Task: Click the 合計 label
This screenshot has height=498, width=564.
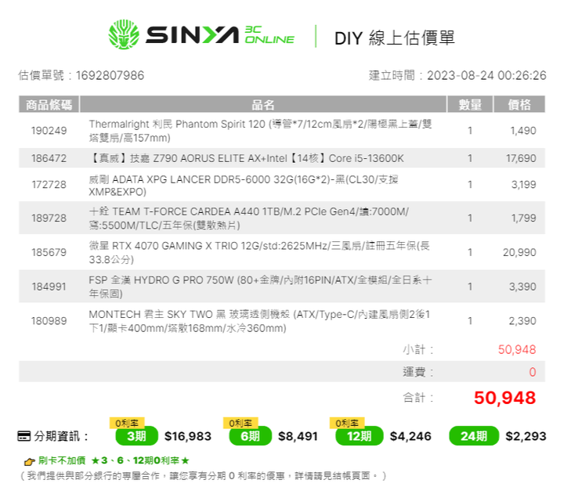Action: tap(418, 398)
